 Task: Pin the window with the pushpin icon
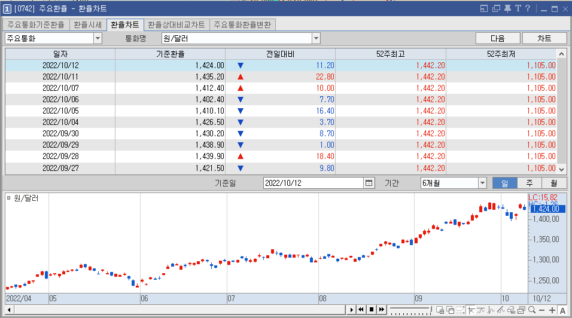coord(507,9)
